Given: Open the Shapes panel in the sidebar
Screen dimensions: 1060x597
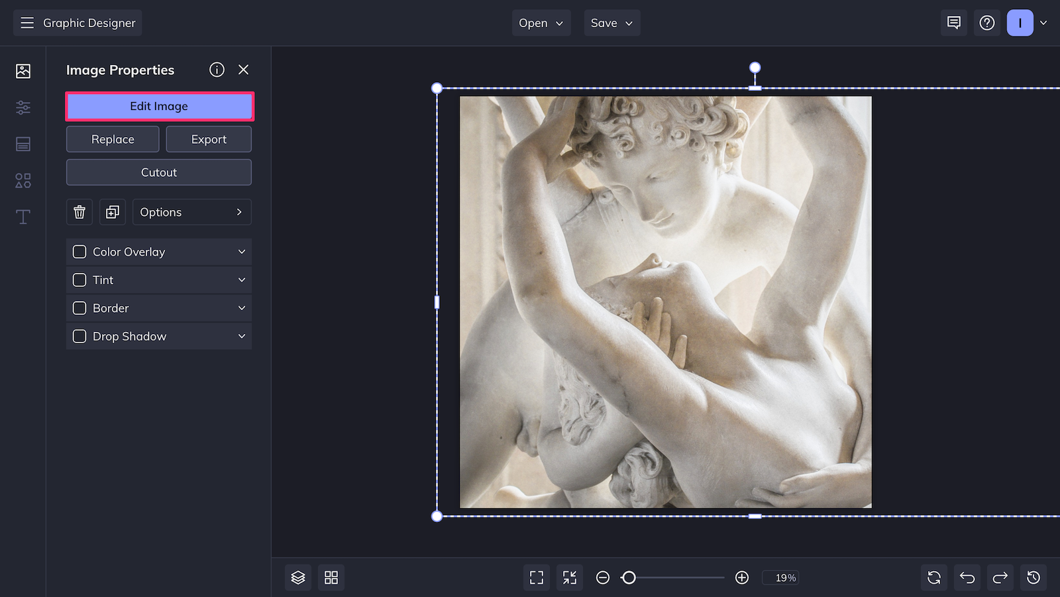Looking at the screenshot, I should (23, 180).
